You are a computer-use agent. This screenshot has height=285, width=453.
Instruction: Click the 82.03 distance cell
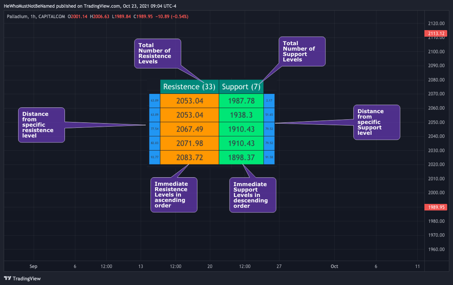(155, 143)
